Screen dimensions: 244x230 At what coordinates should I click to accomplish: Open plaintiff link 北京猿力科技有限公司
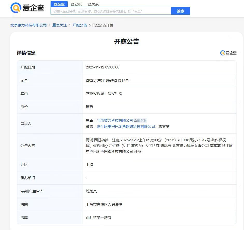115,120
